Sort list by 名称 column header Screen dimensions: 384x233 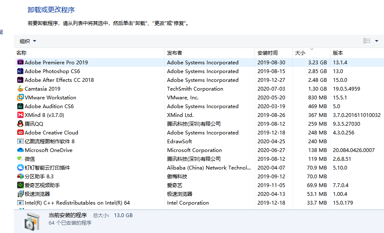pyautogui.click(x=21, y=53)
